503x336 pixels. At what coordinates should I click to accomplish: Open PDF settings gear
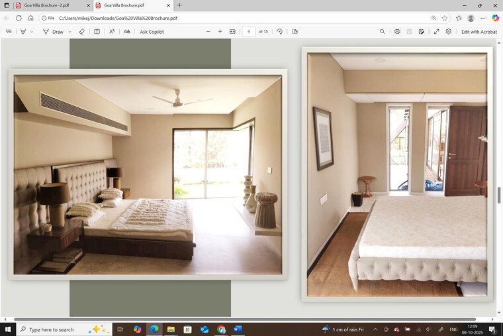click(448, 31)
